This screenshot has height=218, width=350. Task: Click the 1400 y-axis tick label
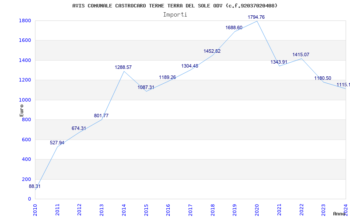coord(25,60)
